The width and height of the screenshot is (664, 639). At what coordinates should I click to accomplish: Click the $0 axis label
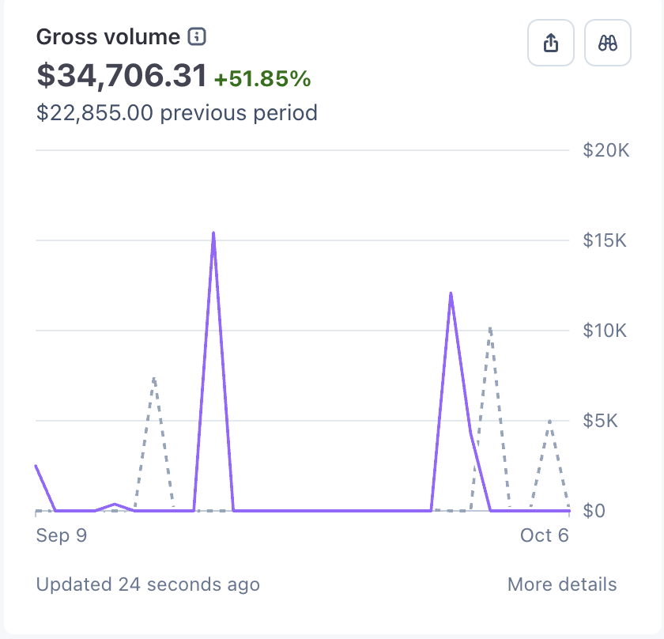pos(594,511)
